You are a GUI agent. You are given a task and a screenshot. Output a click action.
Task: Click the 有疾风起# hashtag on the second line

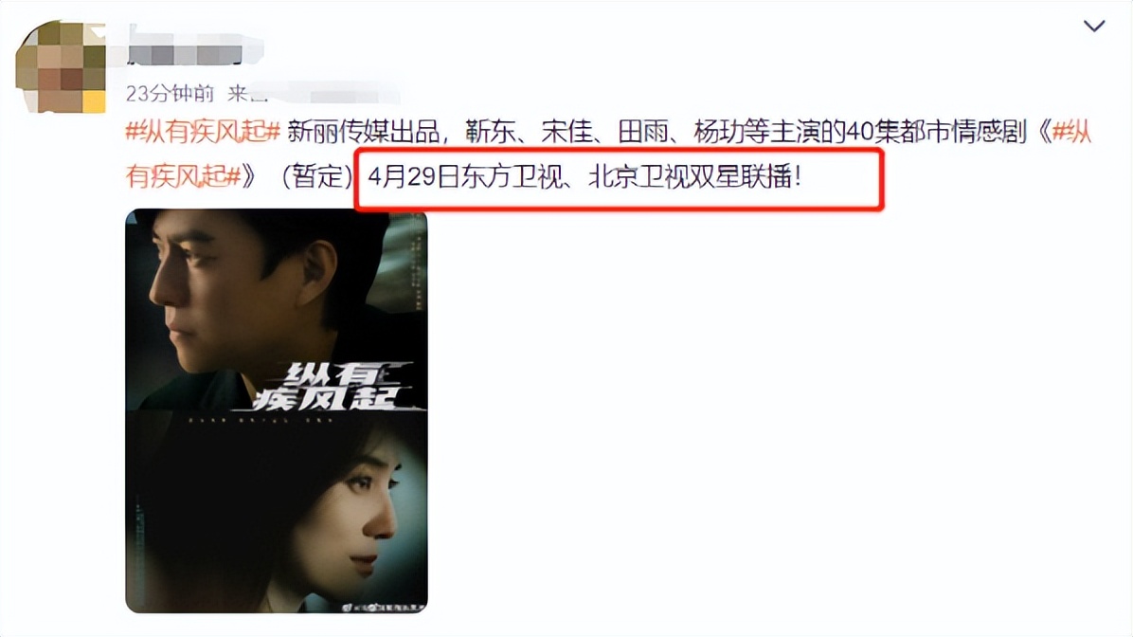click(x=183, y=175)
